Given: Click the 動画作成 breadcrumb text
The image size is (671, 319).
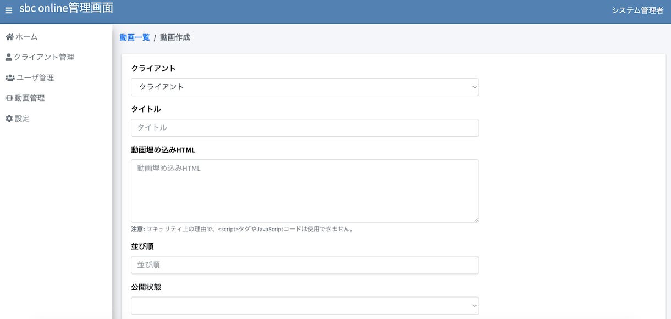Looking at the screenshot, I should [175, 37].
